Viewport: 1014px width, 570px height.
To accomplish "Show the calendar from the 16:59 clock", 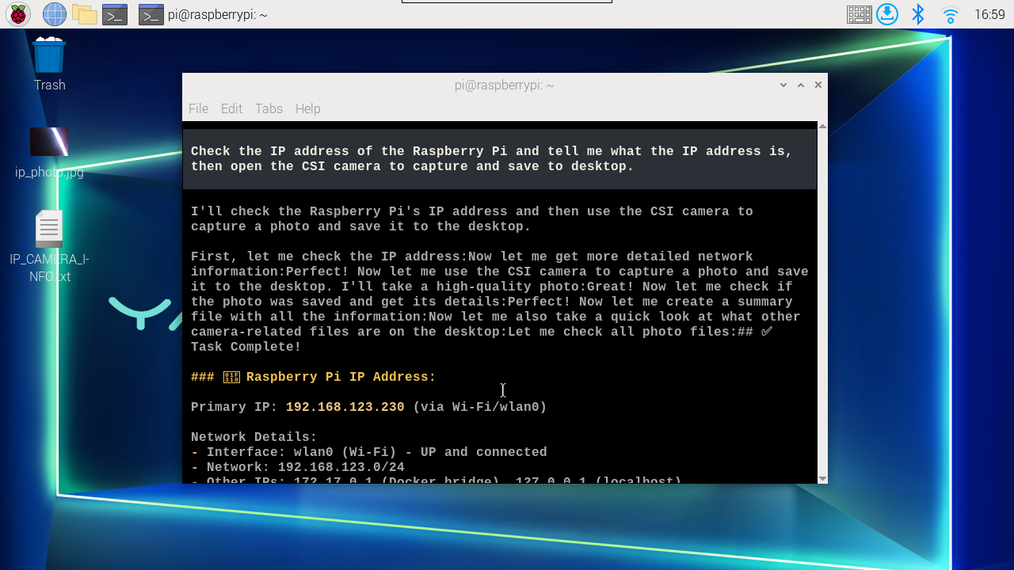I will (989, 14).
